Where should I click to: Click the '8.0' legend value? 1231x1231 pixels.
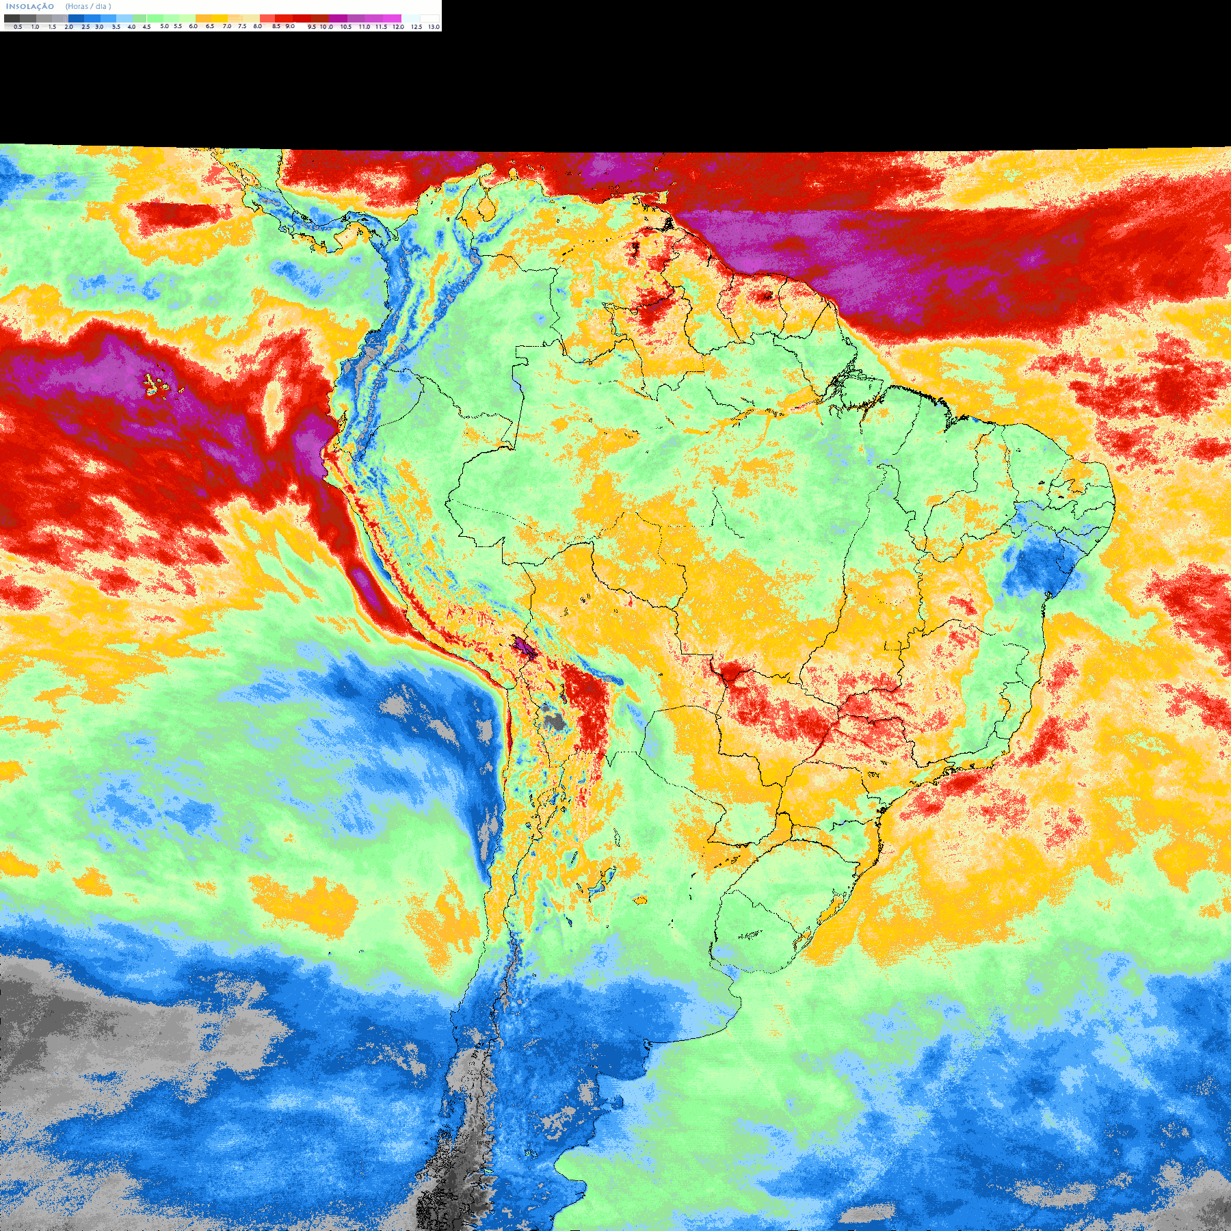coord(258,26)
